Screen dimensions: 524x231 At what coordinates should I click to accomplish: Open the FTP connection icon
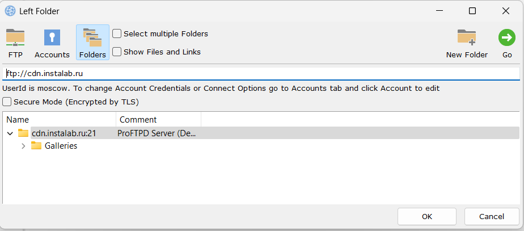15,37
